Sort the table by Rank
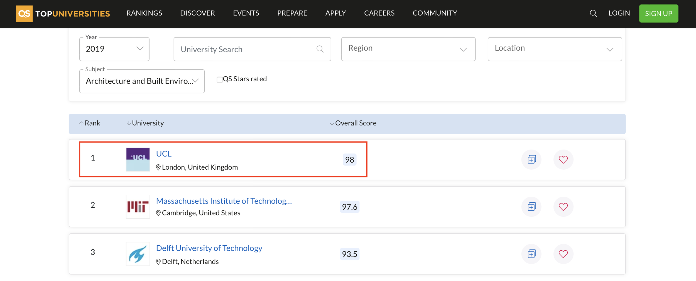Image resolution: width=696 pixels, height=281 pixels. 89,123
